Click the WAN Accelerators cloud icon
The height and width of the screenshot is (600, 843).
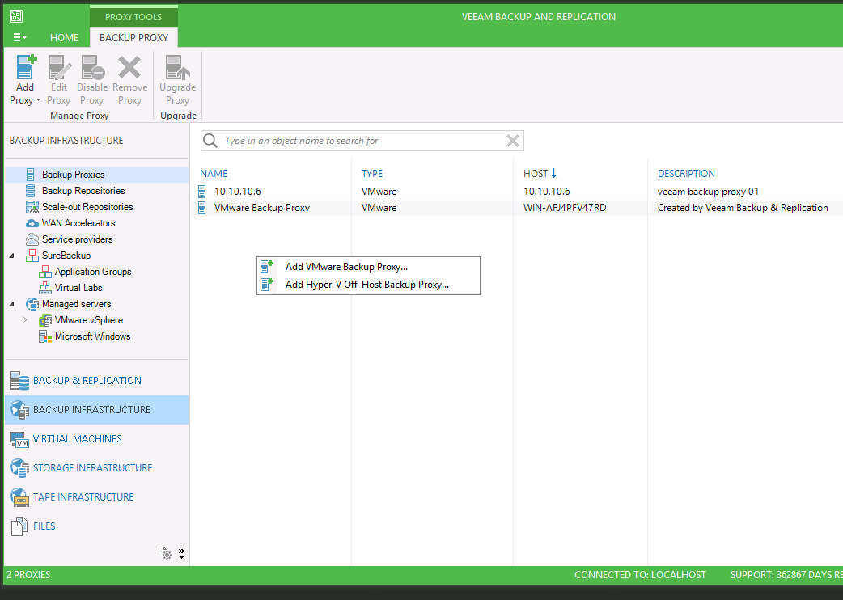click(32, 223)
